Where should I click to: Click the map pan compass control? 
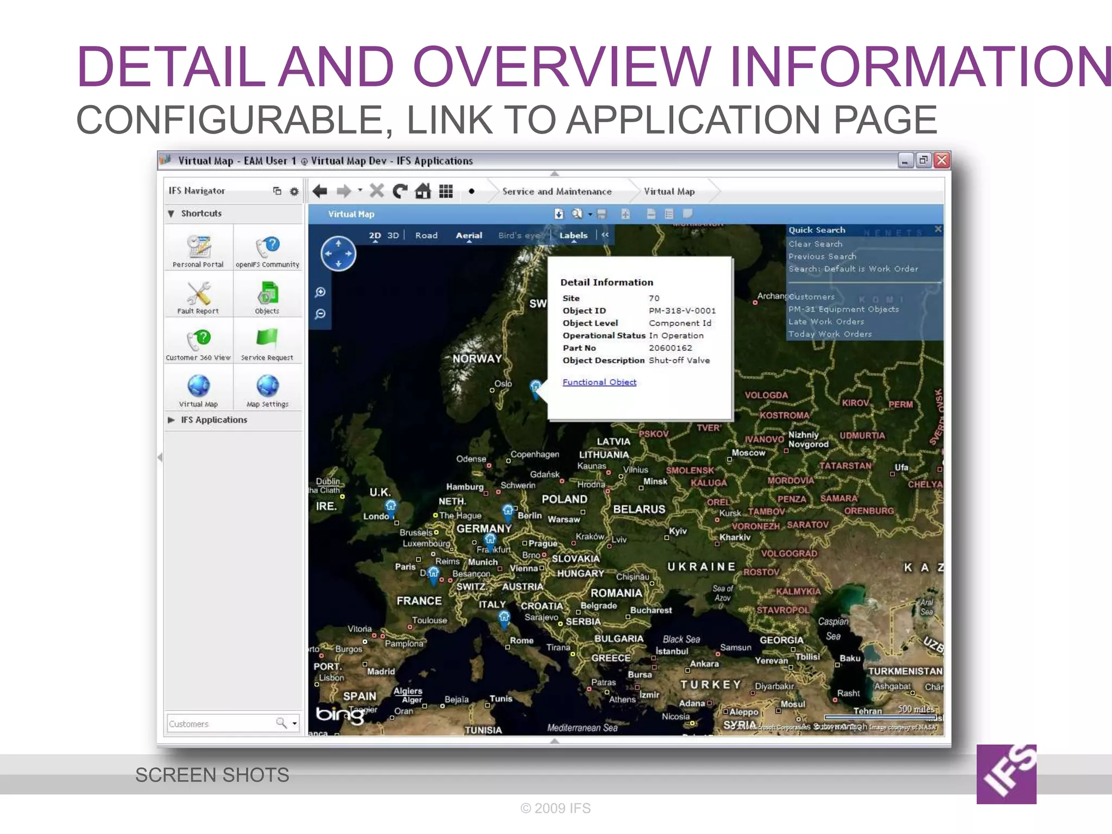(x=338, y=254)
